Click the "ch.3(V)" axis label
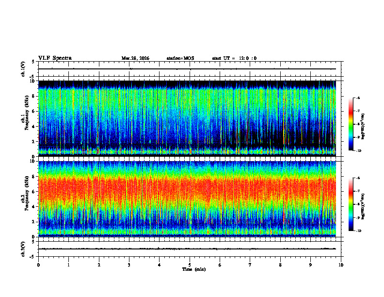 pyautogui.click(x=23, y=249)
